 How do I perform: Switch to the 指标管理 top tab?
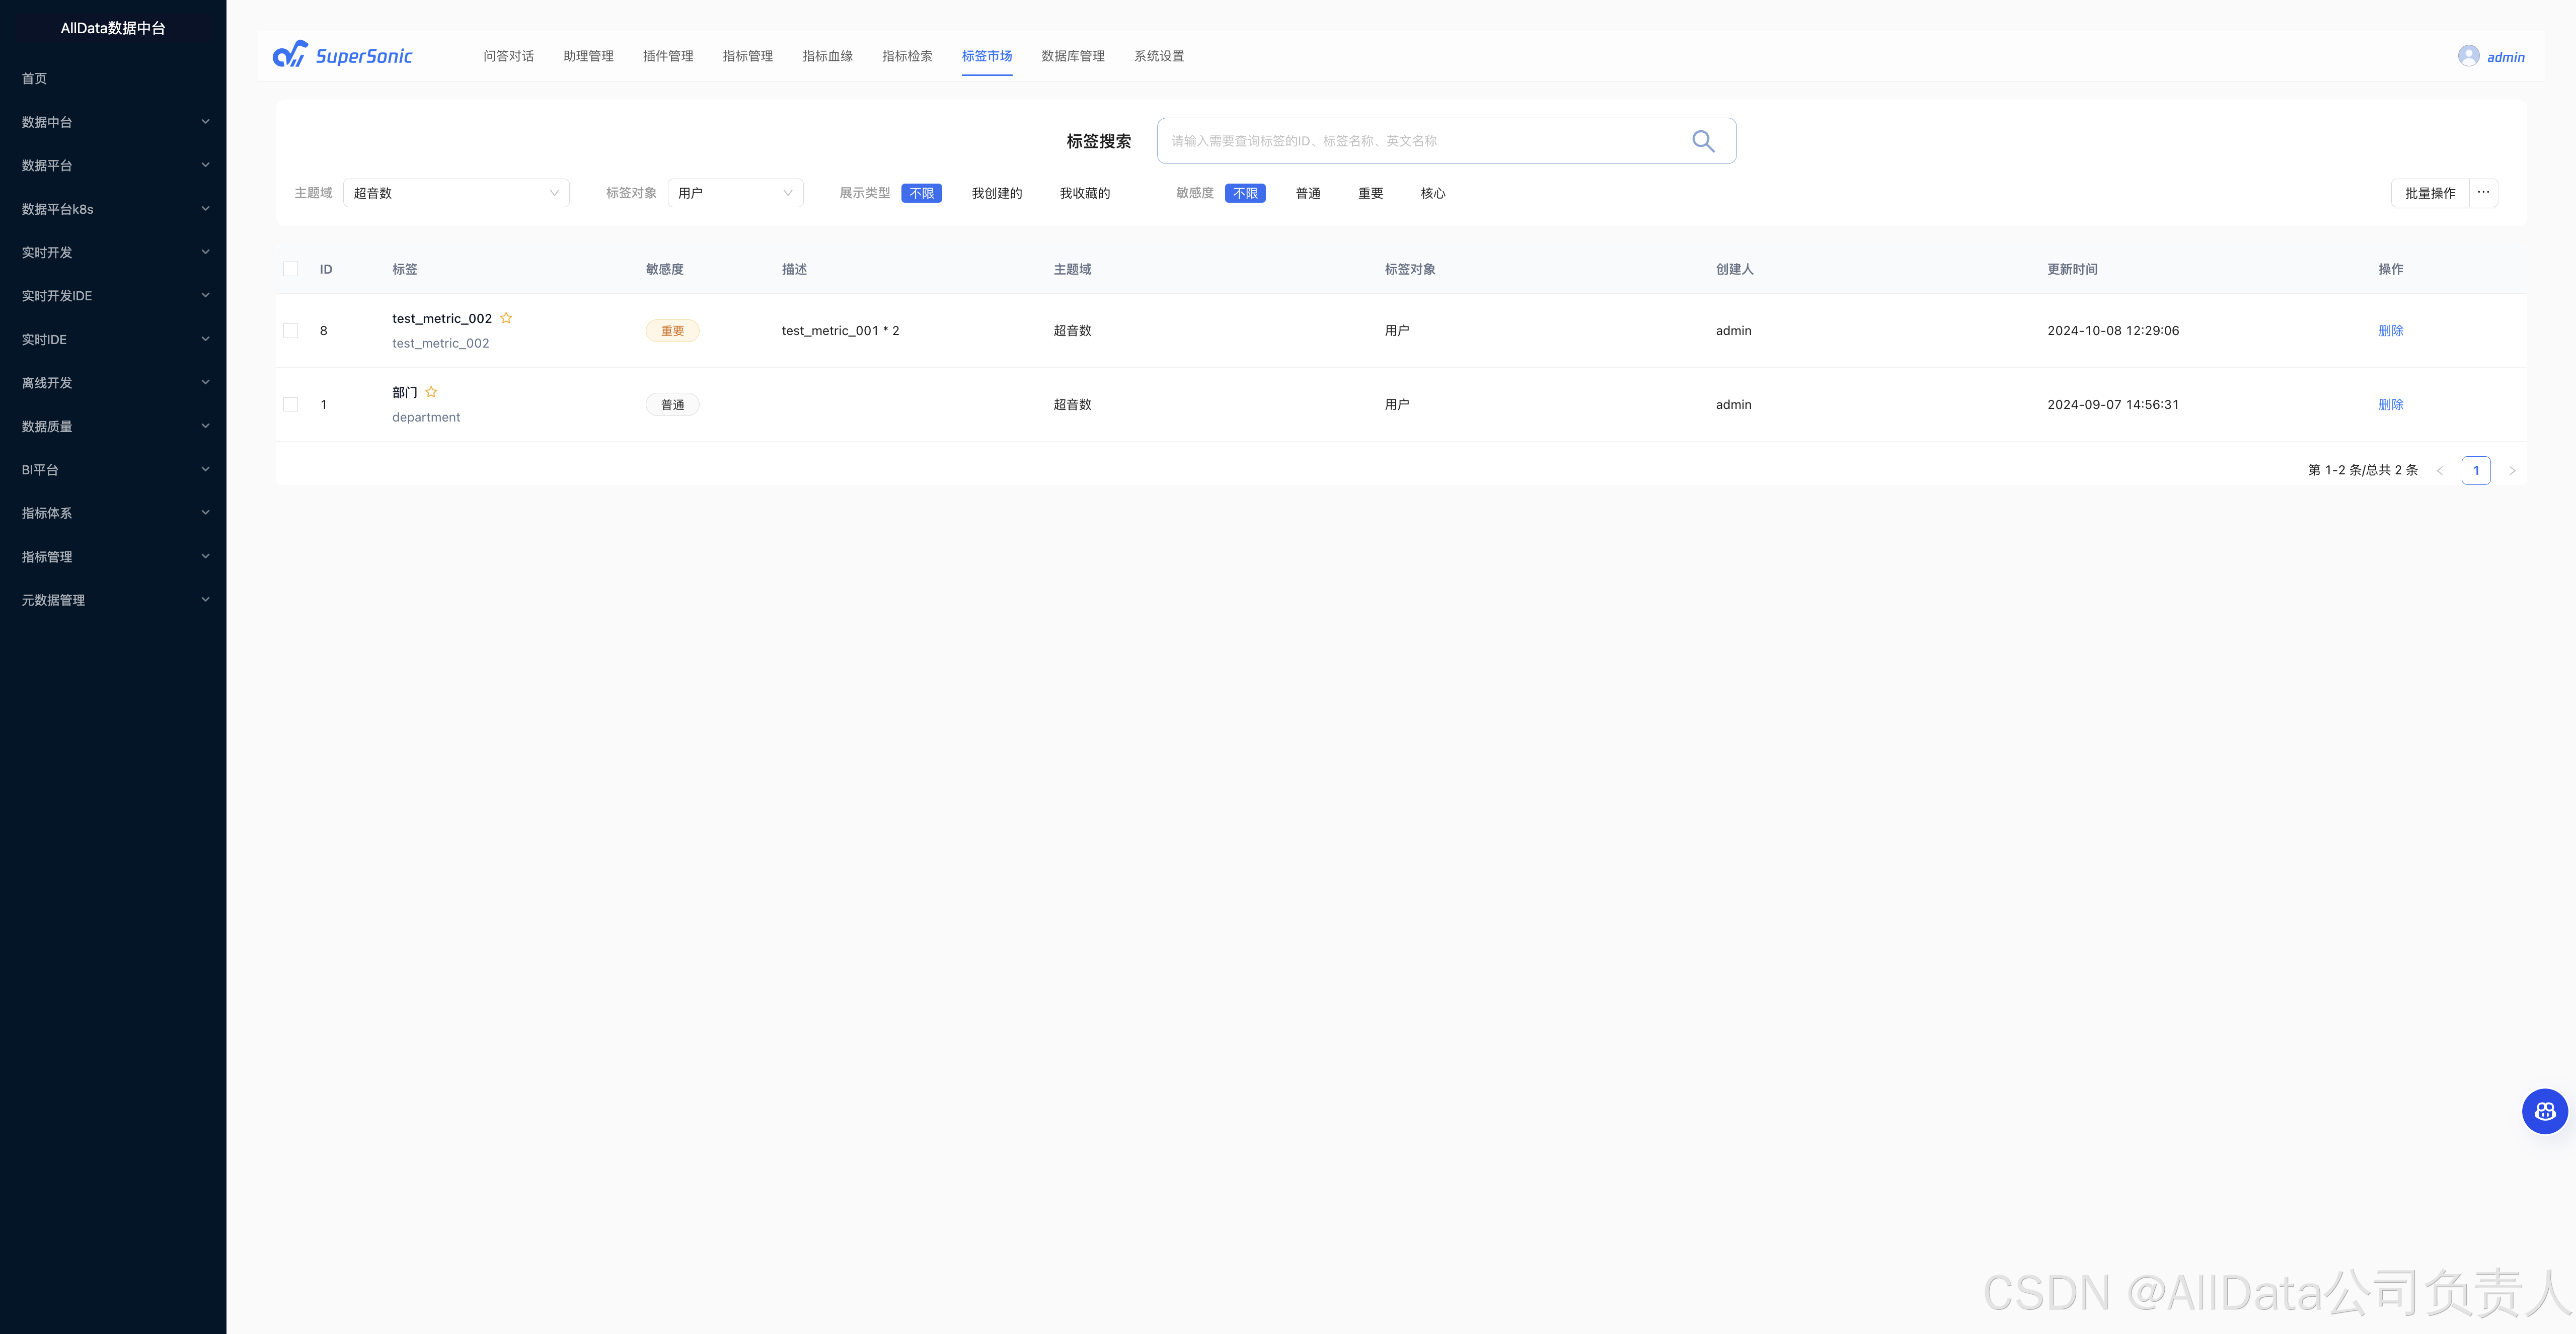[x=747, y=56]
